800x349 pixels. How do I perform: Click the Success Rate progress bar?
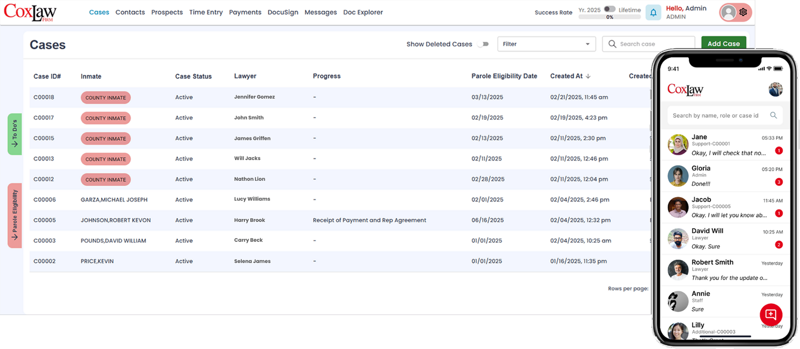point(610,17)
